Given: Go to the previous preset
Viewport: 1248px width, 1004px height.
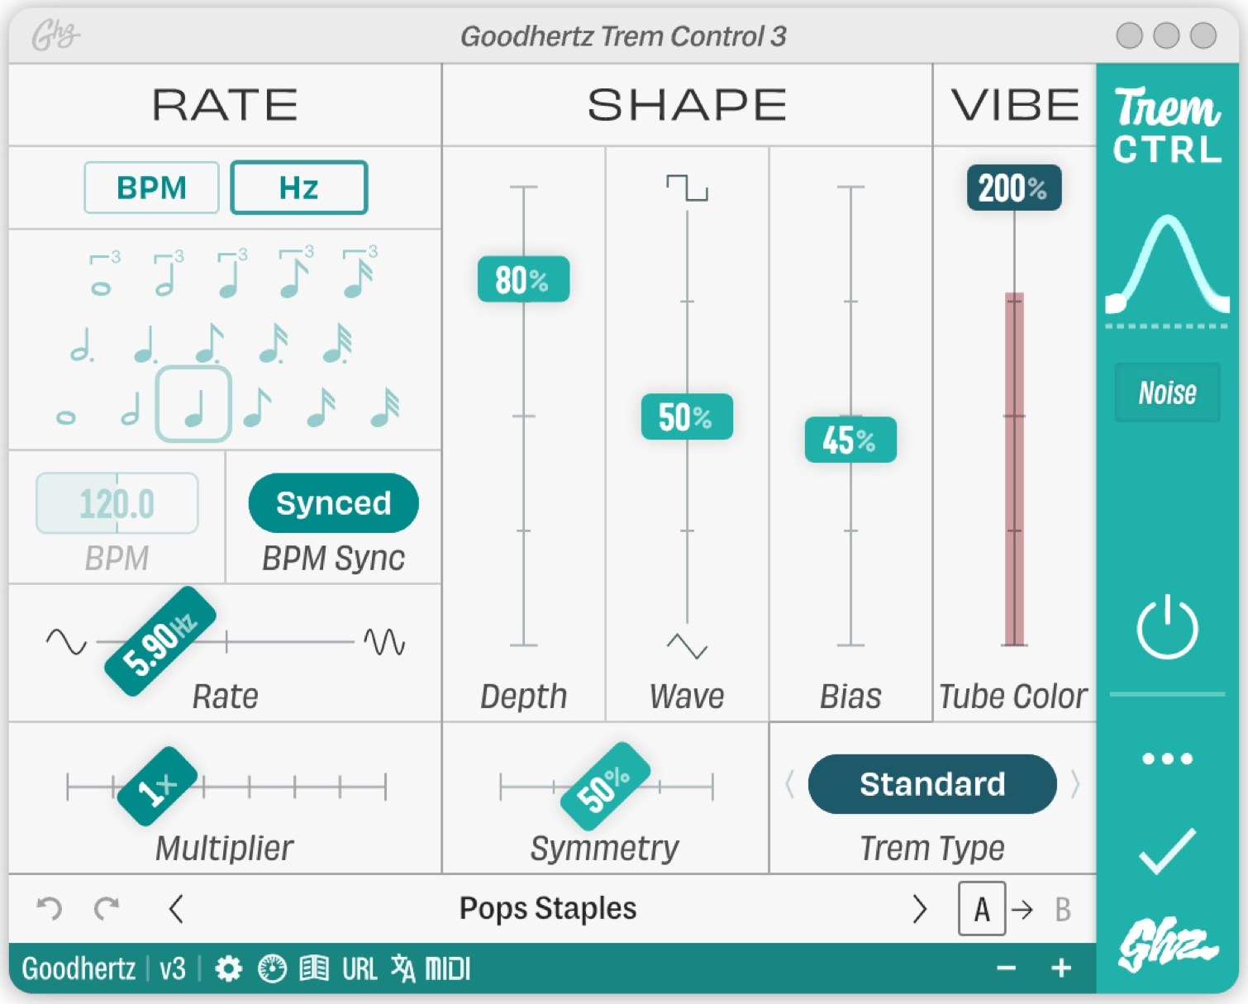Looking at the screenshot, I should click(x=175, y=909).
